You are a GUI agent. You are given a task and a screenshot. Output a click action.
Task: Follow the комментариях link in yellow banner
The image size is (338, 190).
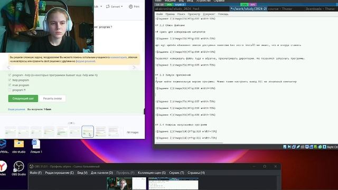[x=118, y=58]
